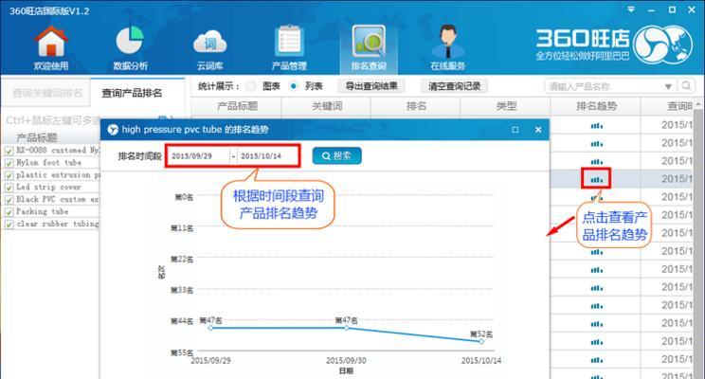Select the 列表 display radio button
The height and width of the screenshot is (379, 705).
pyautogui.click(x=293, y=86)
